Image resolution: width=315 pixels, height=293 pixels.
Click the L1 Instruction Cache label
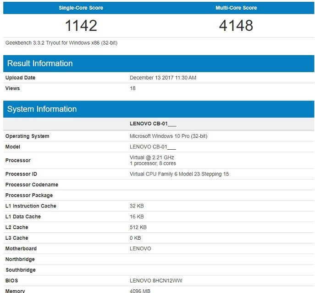(x=31, y=206)
